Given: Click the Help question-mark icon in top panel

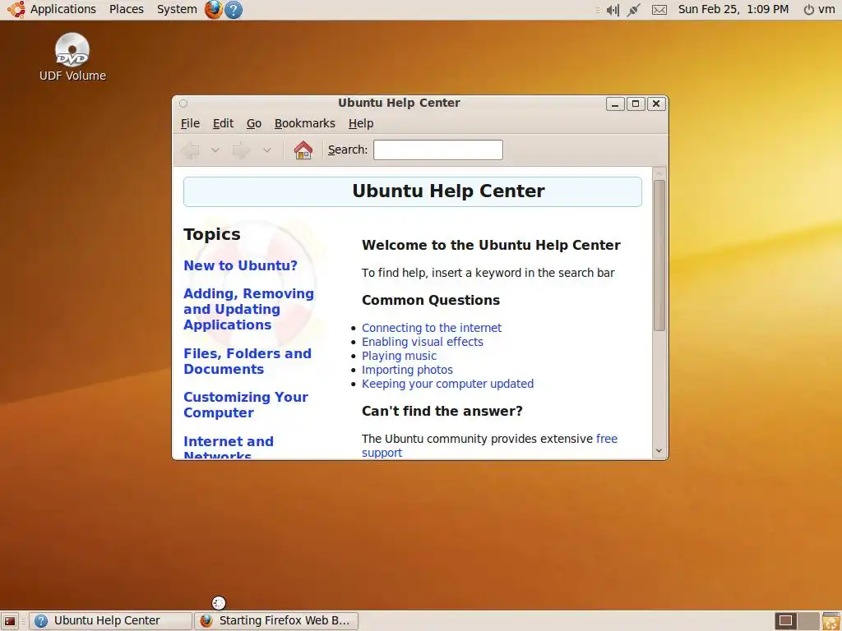Looking at the screenshot, I should [233, 10].
